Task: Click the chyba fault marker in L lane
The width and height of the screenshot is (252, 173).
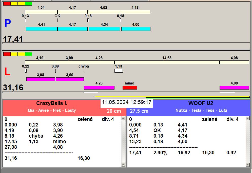Action: click(x=84, y=71)
